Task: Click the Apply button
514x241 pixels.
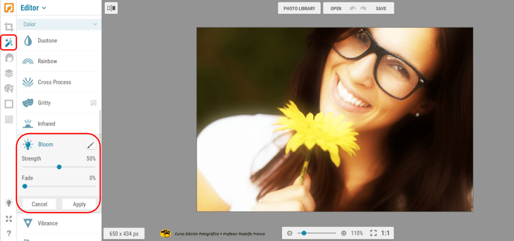Action: coord(79,204)
